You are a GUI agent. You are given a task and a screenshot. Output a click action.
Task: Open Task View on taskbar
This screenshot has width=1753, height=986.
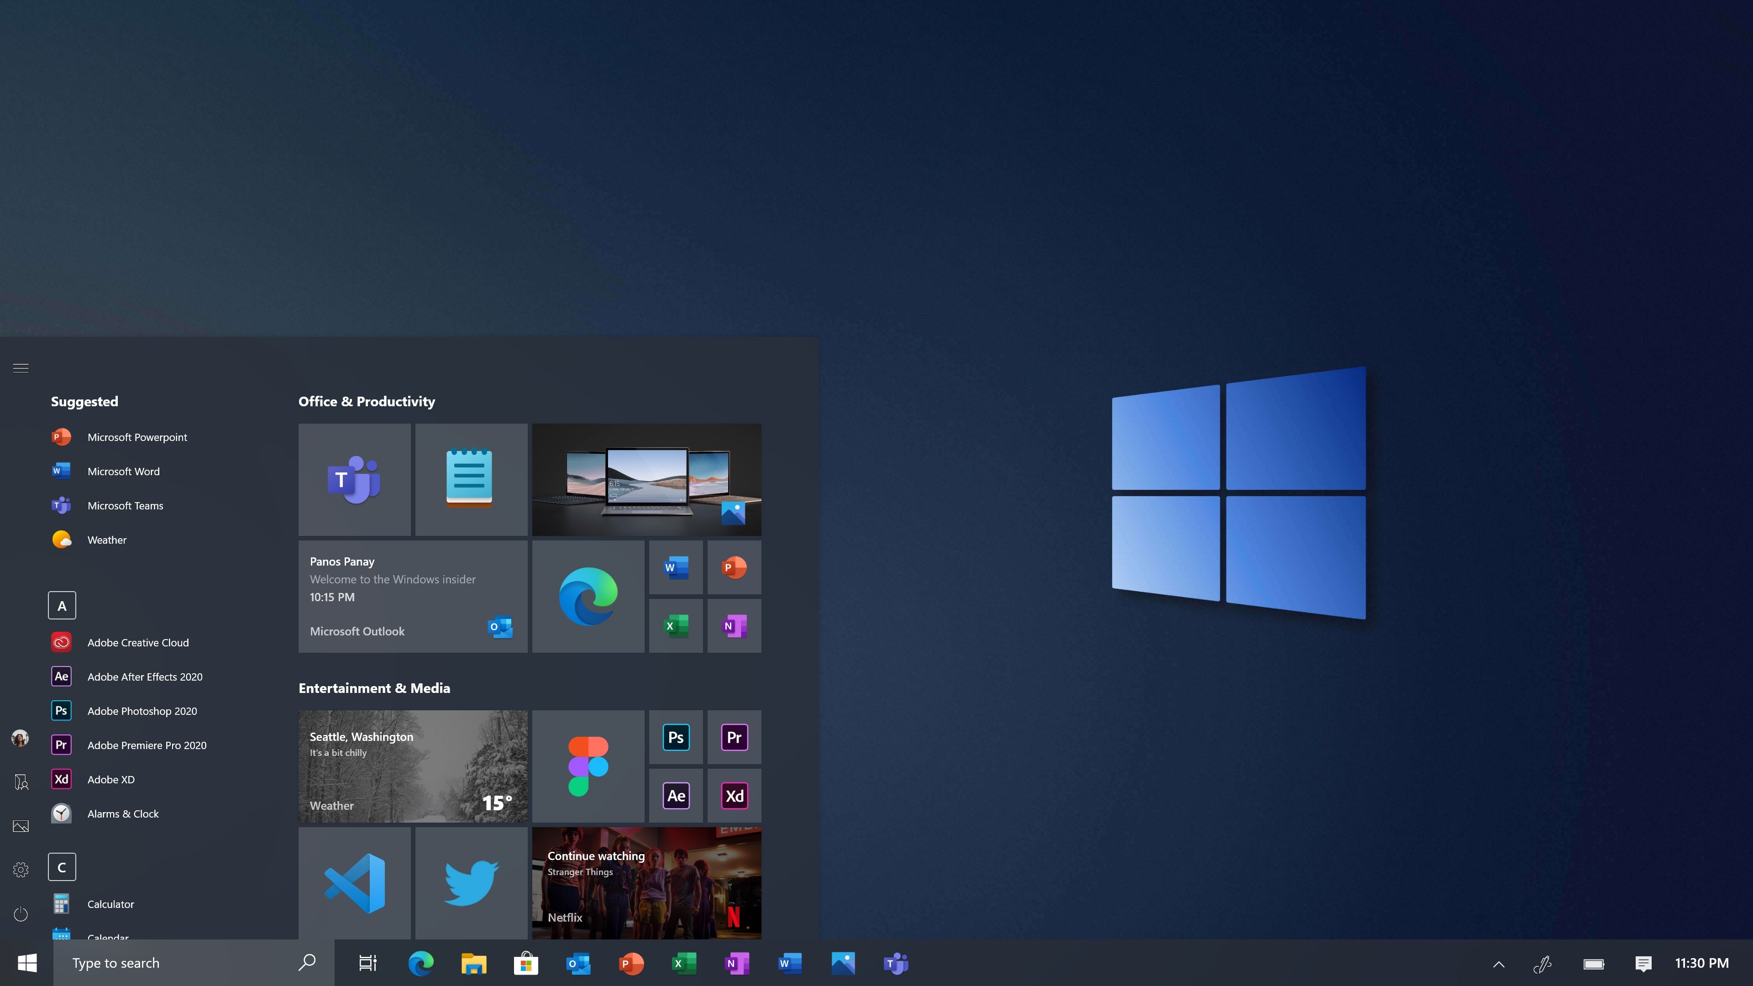[367, 963]
